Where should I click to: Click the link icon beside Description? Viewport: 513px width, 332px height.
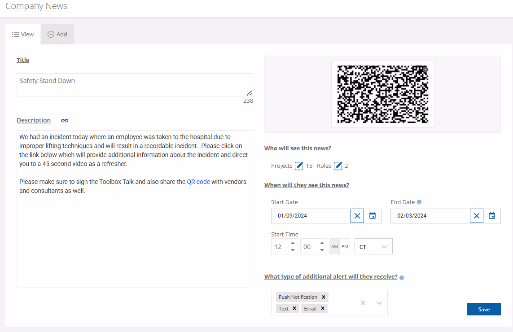[x=65, y=121]
